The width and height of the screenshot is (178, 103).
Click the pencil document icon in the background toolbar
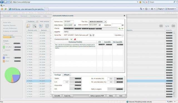tap(28, 26)
